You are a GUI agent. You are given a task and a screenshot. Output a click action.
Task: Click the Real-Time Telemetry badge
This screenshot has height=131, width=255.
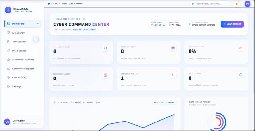pyautogui.click(x=164, y=103)
